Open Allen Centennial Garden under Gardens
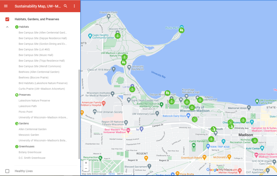The height and width of the screenshot is (176, 277). point(32,129)
